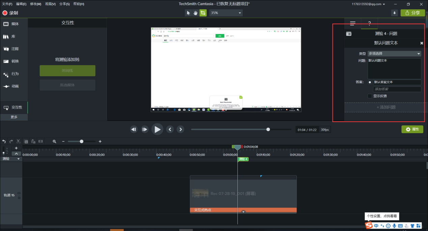Screen dimensions: 428x231
Task: Activate the crop tool on canvas
Action: (x=203, y=13)
